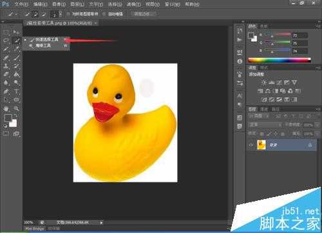Open the 选择 menu
322x233 pixels.
[x=115, y=4]
